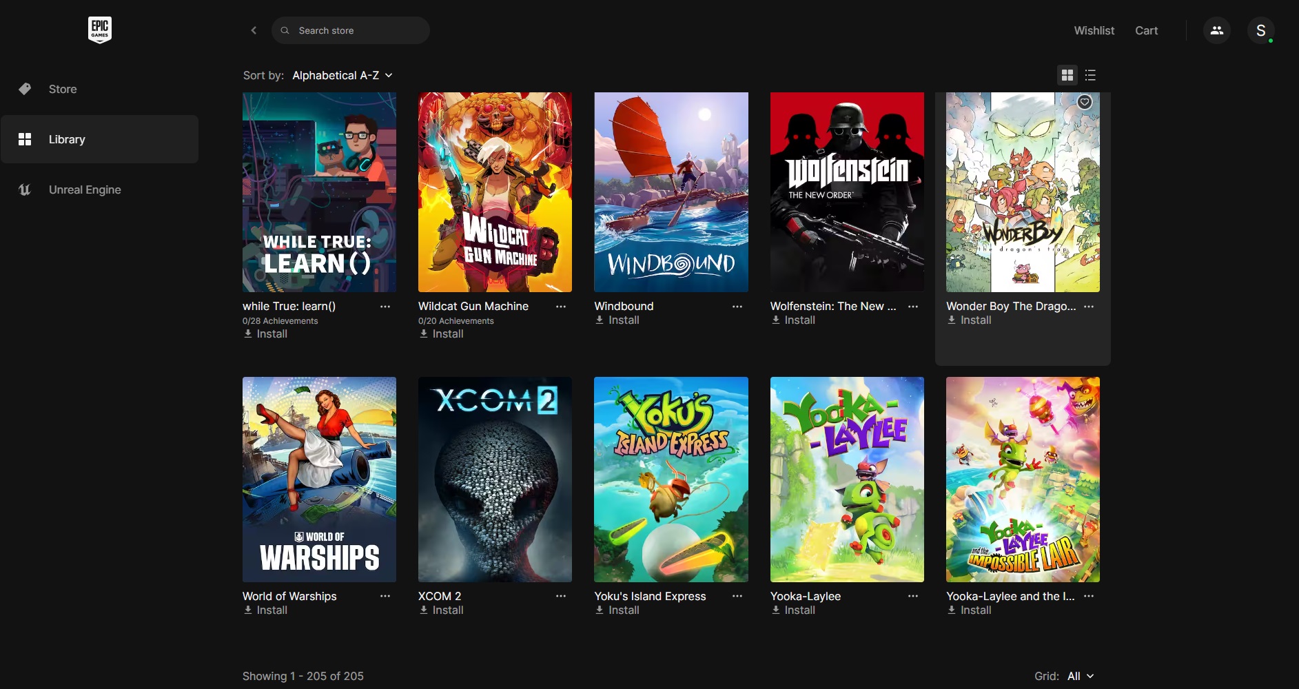This screenshot has width=1299, height=689.
Task: Go back with the left arrow
Action: click(254, 30)
